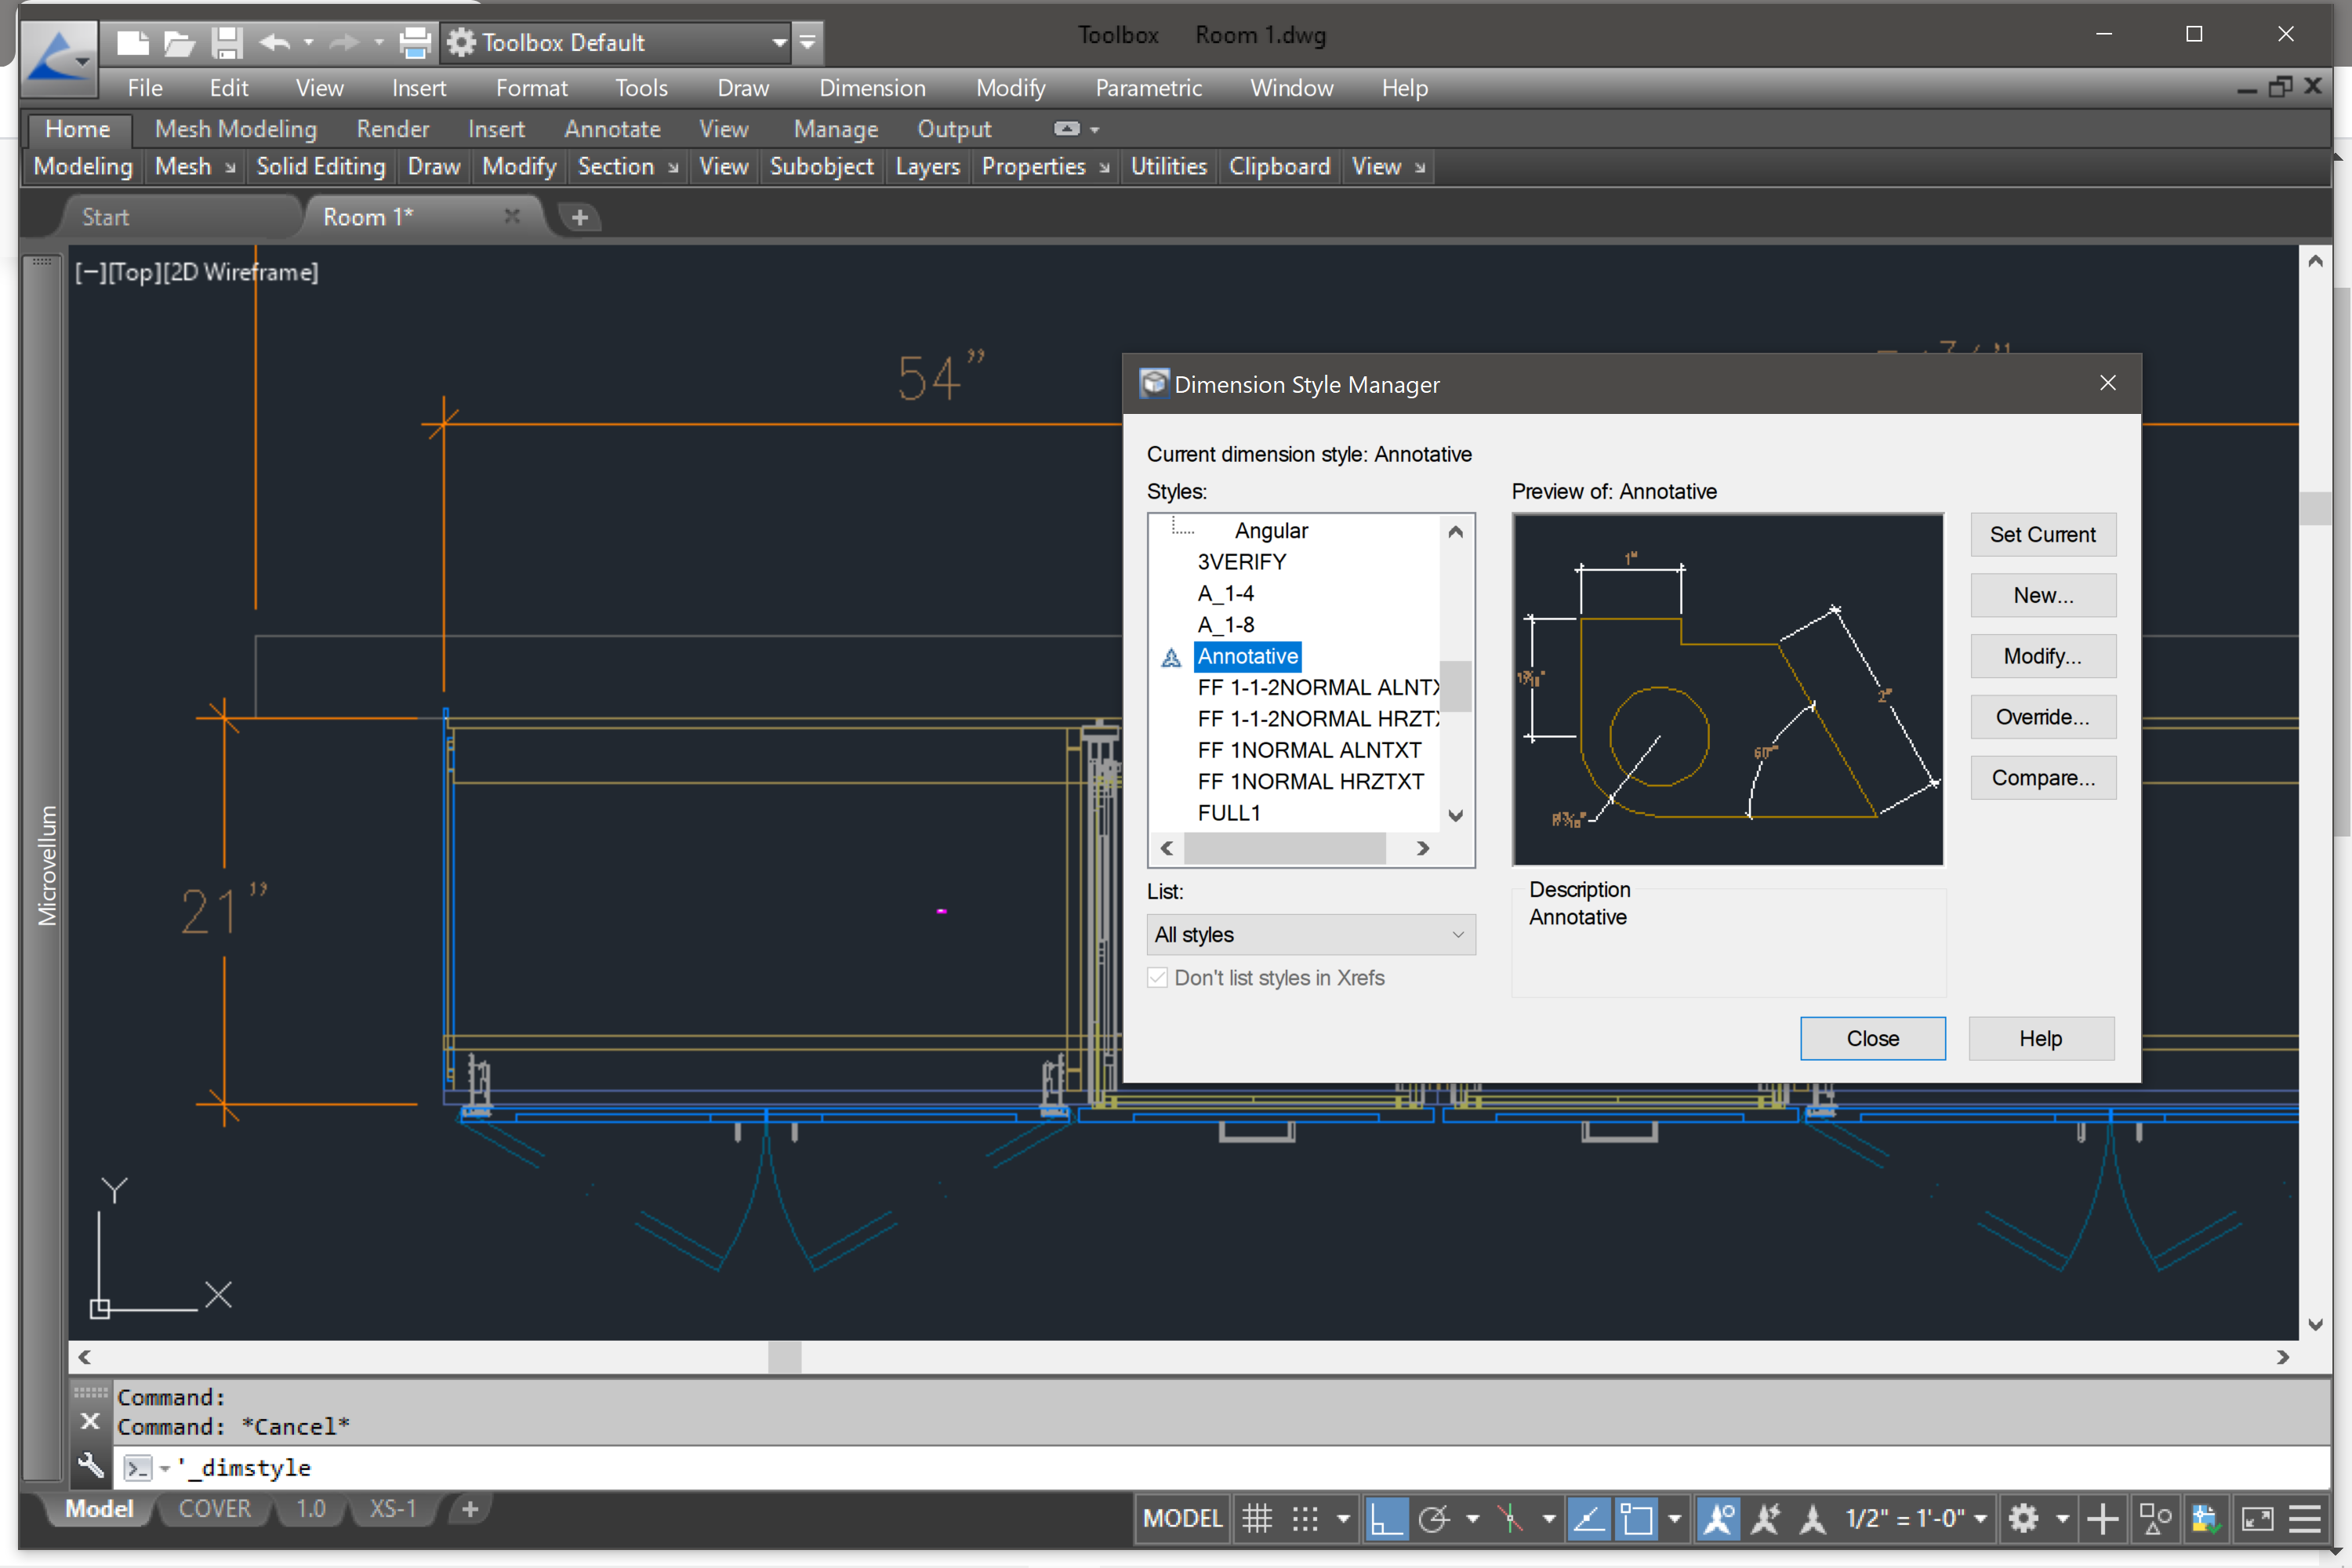Click the Polar Tracking icon in status bar
2352x1568 pixels.
(x=1434, y=1518)
